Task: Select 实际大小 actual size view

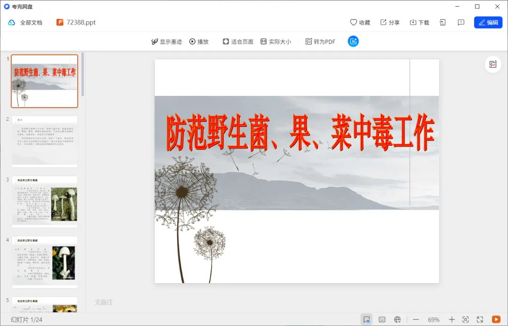Action: tap(276, 41)
